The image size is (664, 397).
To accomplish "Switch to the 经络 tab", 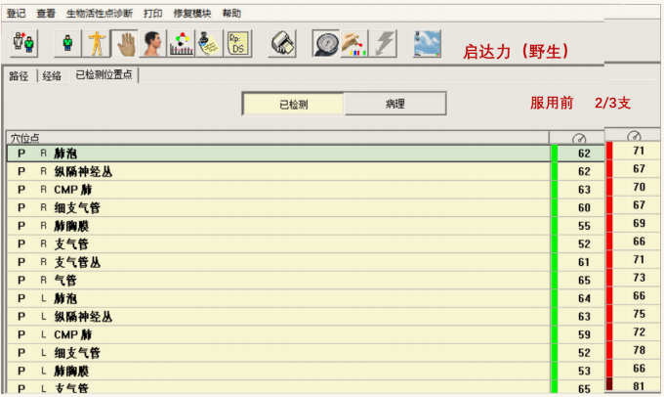I will point(52,75).
